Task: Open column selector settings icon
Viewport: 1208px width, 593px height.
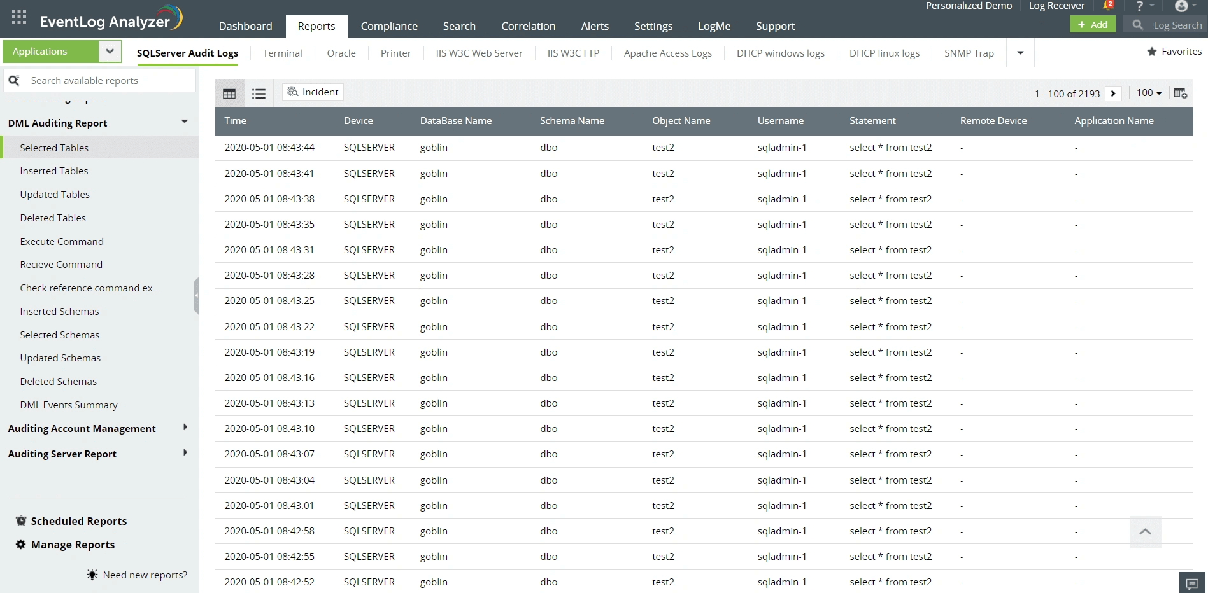Action: 1180,94
